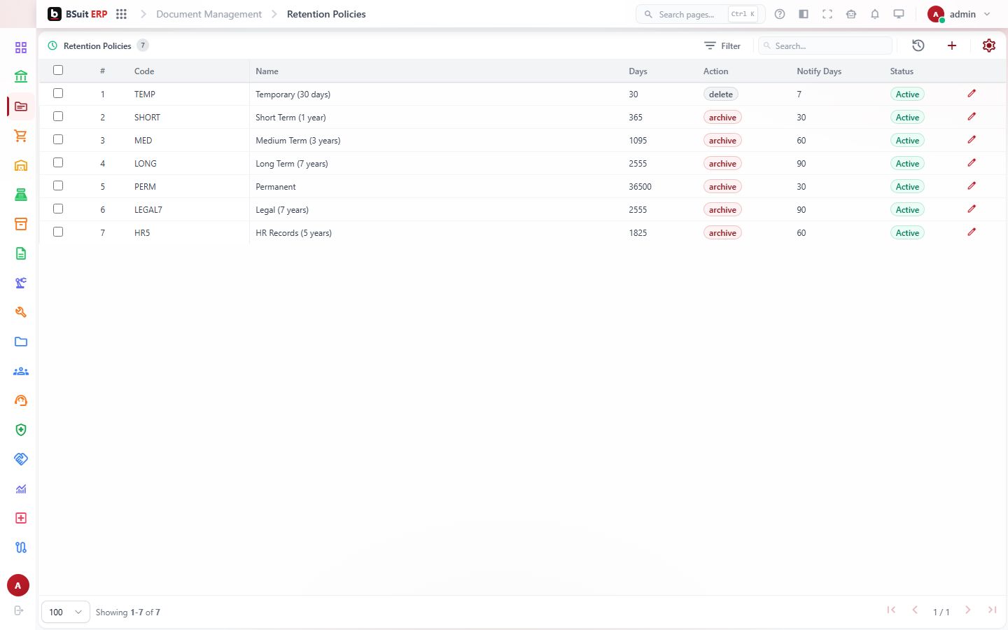Enter fullscreen mode from the top bar
The height and width of the screenshot is (630, 1008).
827,14
